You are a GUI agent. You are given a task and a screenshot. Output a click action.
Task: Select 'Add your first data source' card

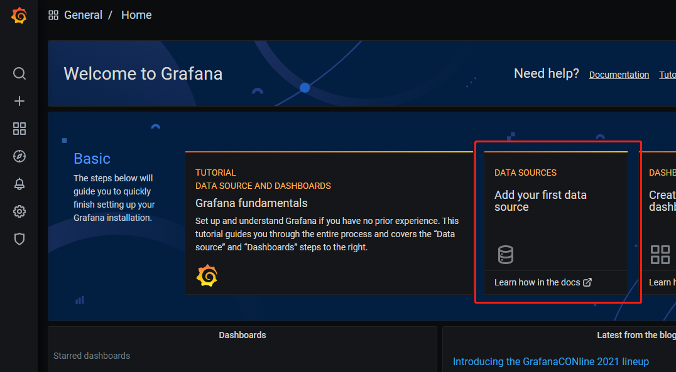tap(540, 201)
